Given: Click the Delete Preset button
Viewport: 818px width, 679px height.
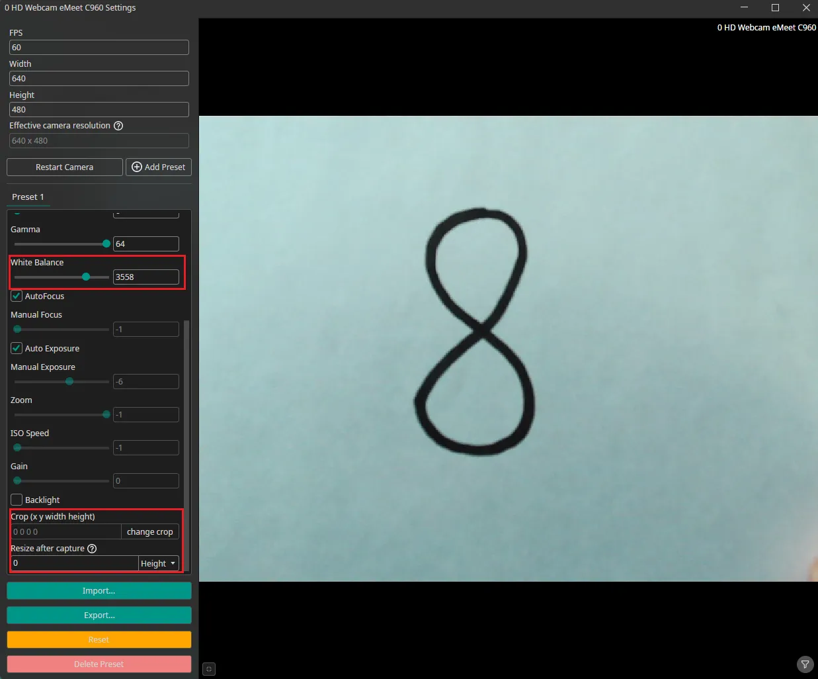Looking at the screenshot, I should (98, 664).
